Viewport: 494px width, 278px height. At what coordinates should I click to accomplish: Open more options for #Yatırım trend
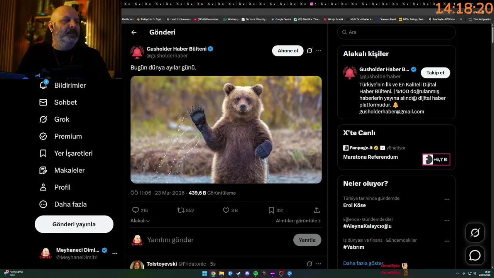click(447, 241)
